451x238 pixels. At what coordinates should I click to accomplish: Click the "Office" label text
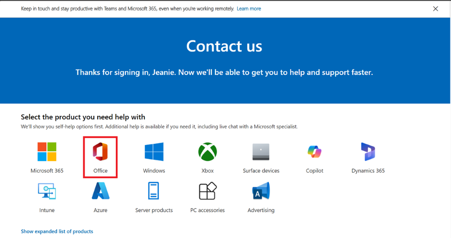click(100, 171)
